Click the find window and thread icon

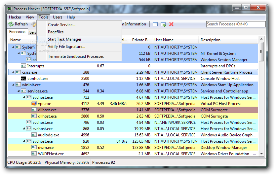(x=163, y=24)
